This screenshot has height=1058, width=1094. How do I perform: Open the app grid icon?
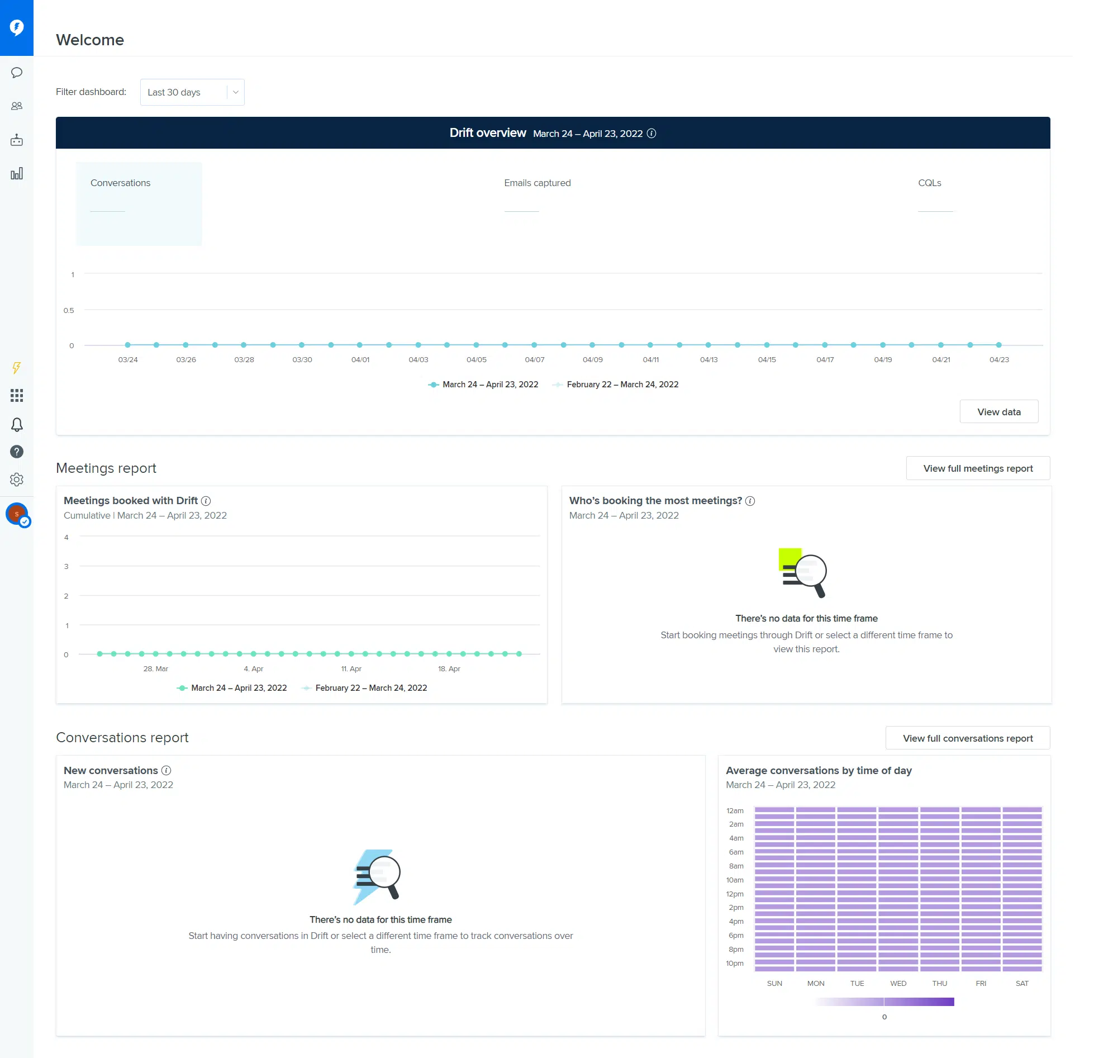(x=17, y=396)
